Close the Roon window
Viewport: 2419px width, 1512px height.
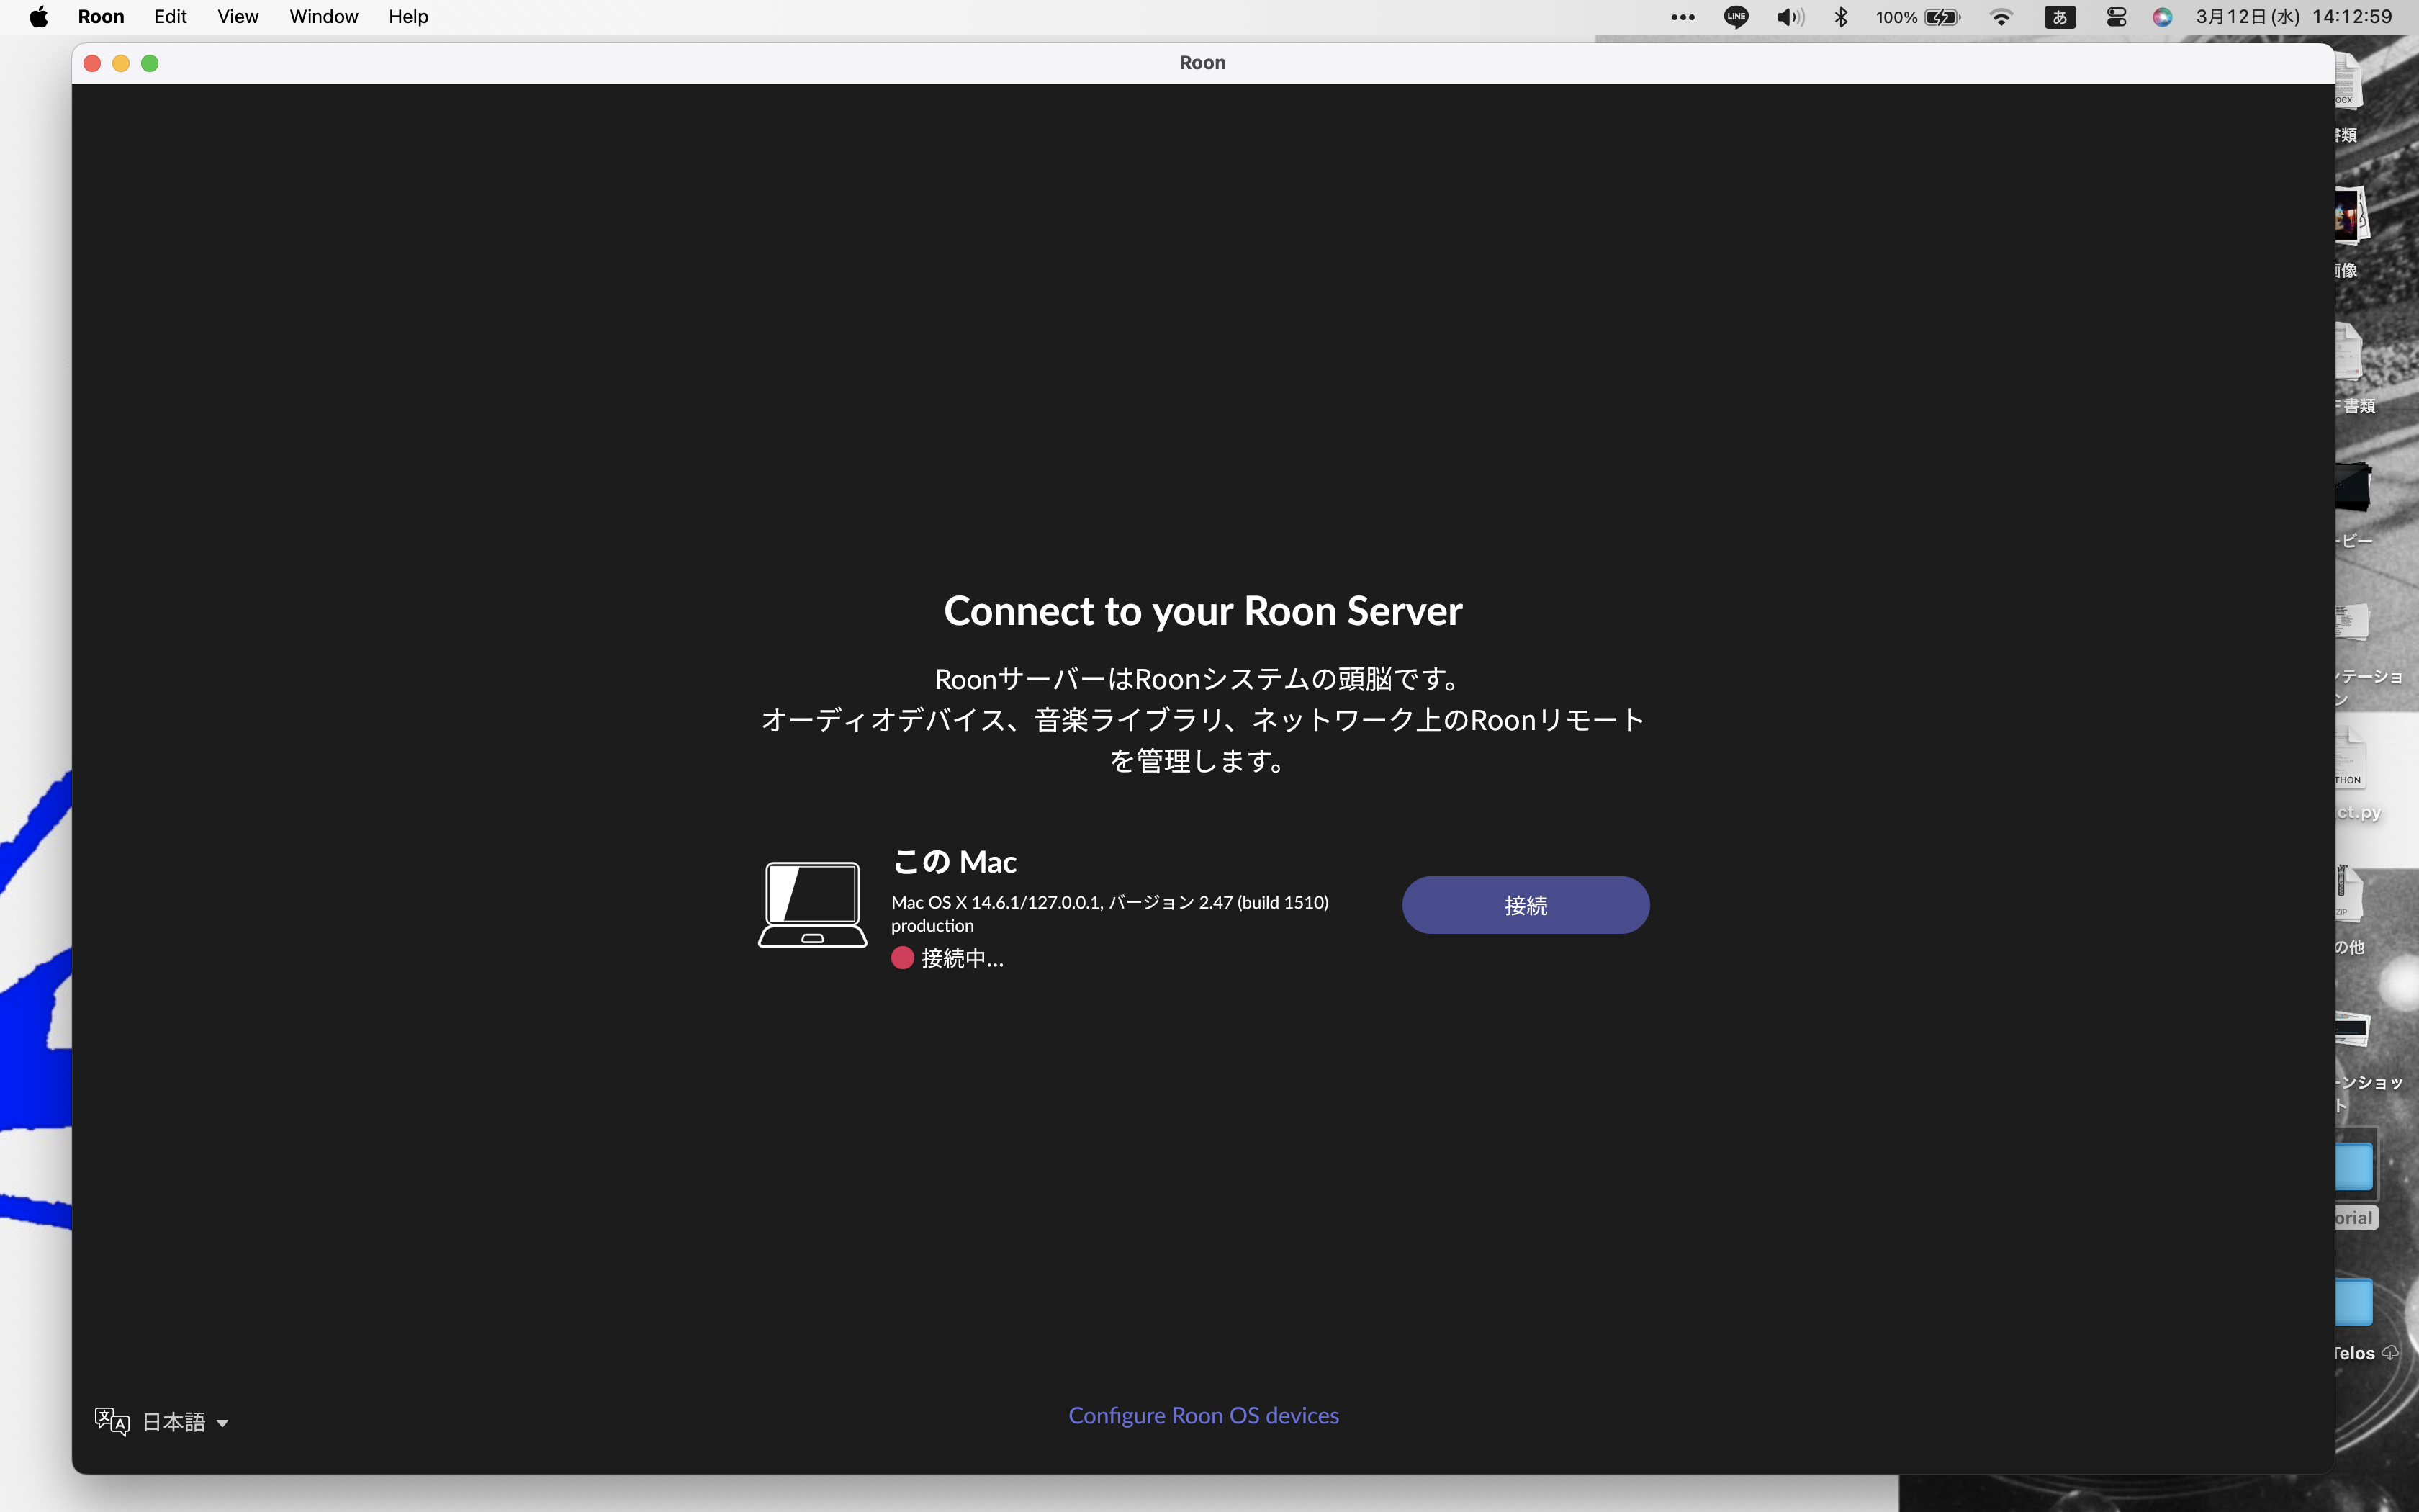tap(92, 63)
